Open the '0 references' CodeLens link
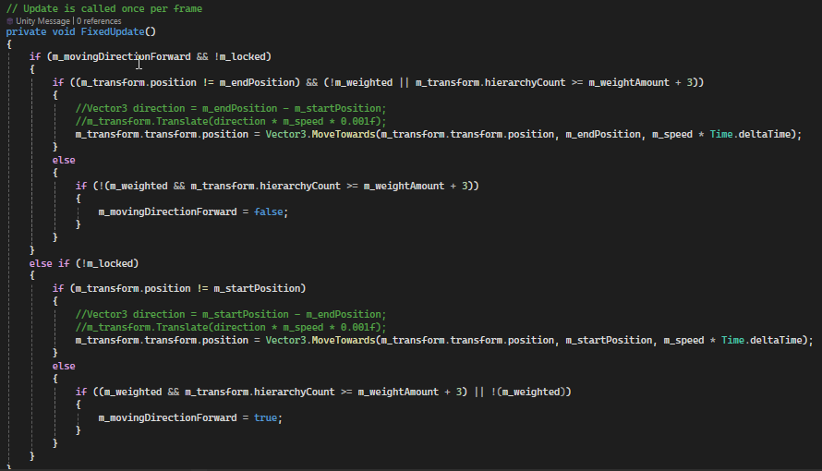The width and height of the screenshot is (822, 471). (99, 21)
